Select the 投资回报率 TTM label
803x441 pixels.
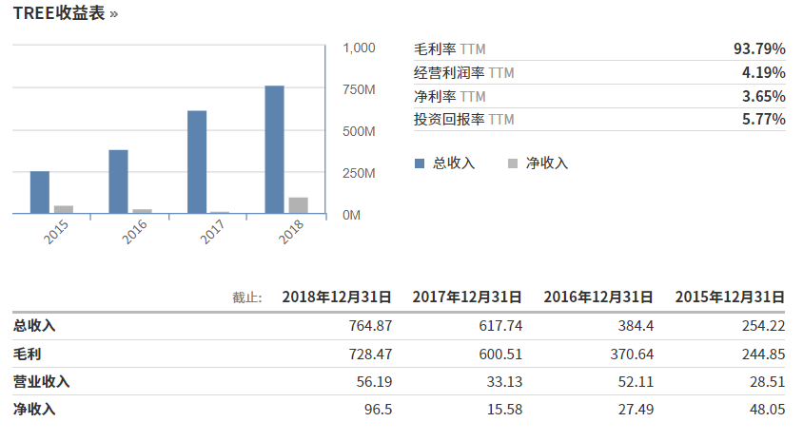pyautogui.click(x=464, y=119)
